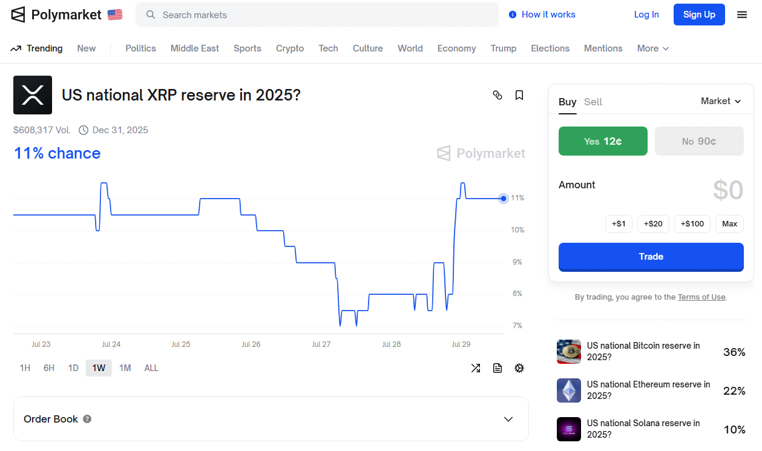Switch chart timeframe to 1D
Image resolution: width=762 pixels, height=451 pixels.
click(73, 367)
